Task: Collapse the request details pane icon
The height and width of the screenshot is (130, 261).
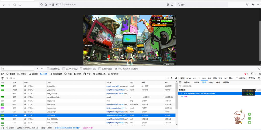Action: (180, 82)
